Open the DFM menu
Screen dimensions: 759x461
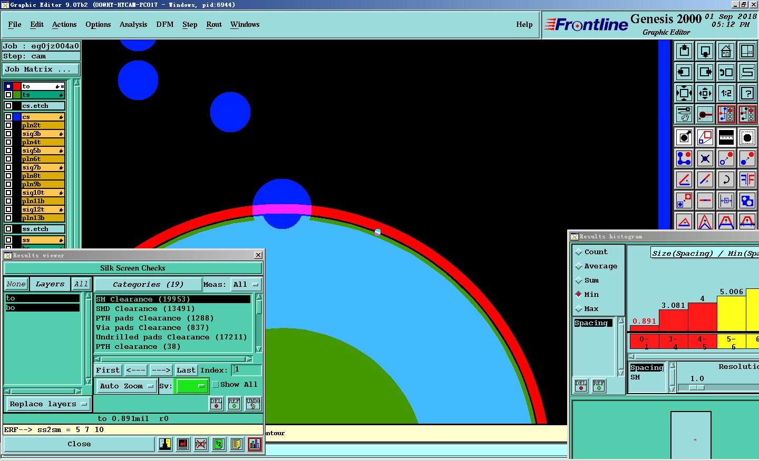pyautogui.click(x=165, y=25)
